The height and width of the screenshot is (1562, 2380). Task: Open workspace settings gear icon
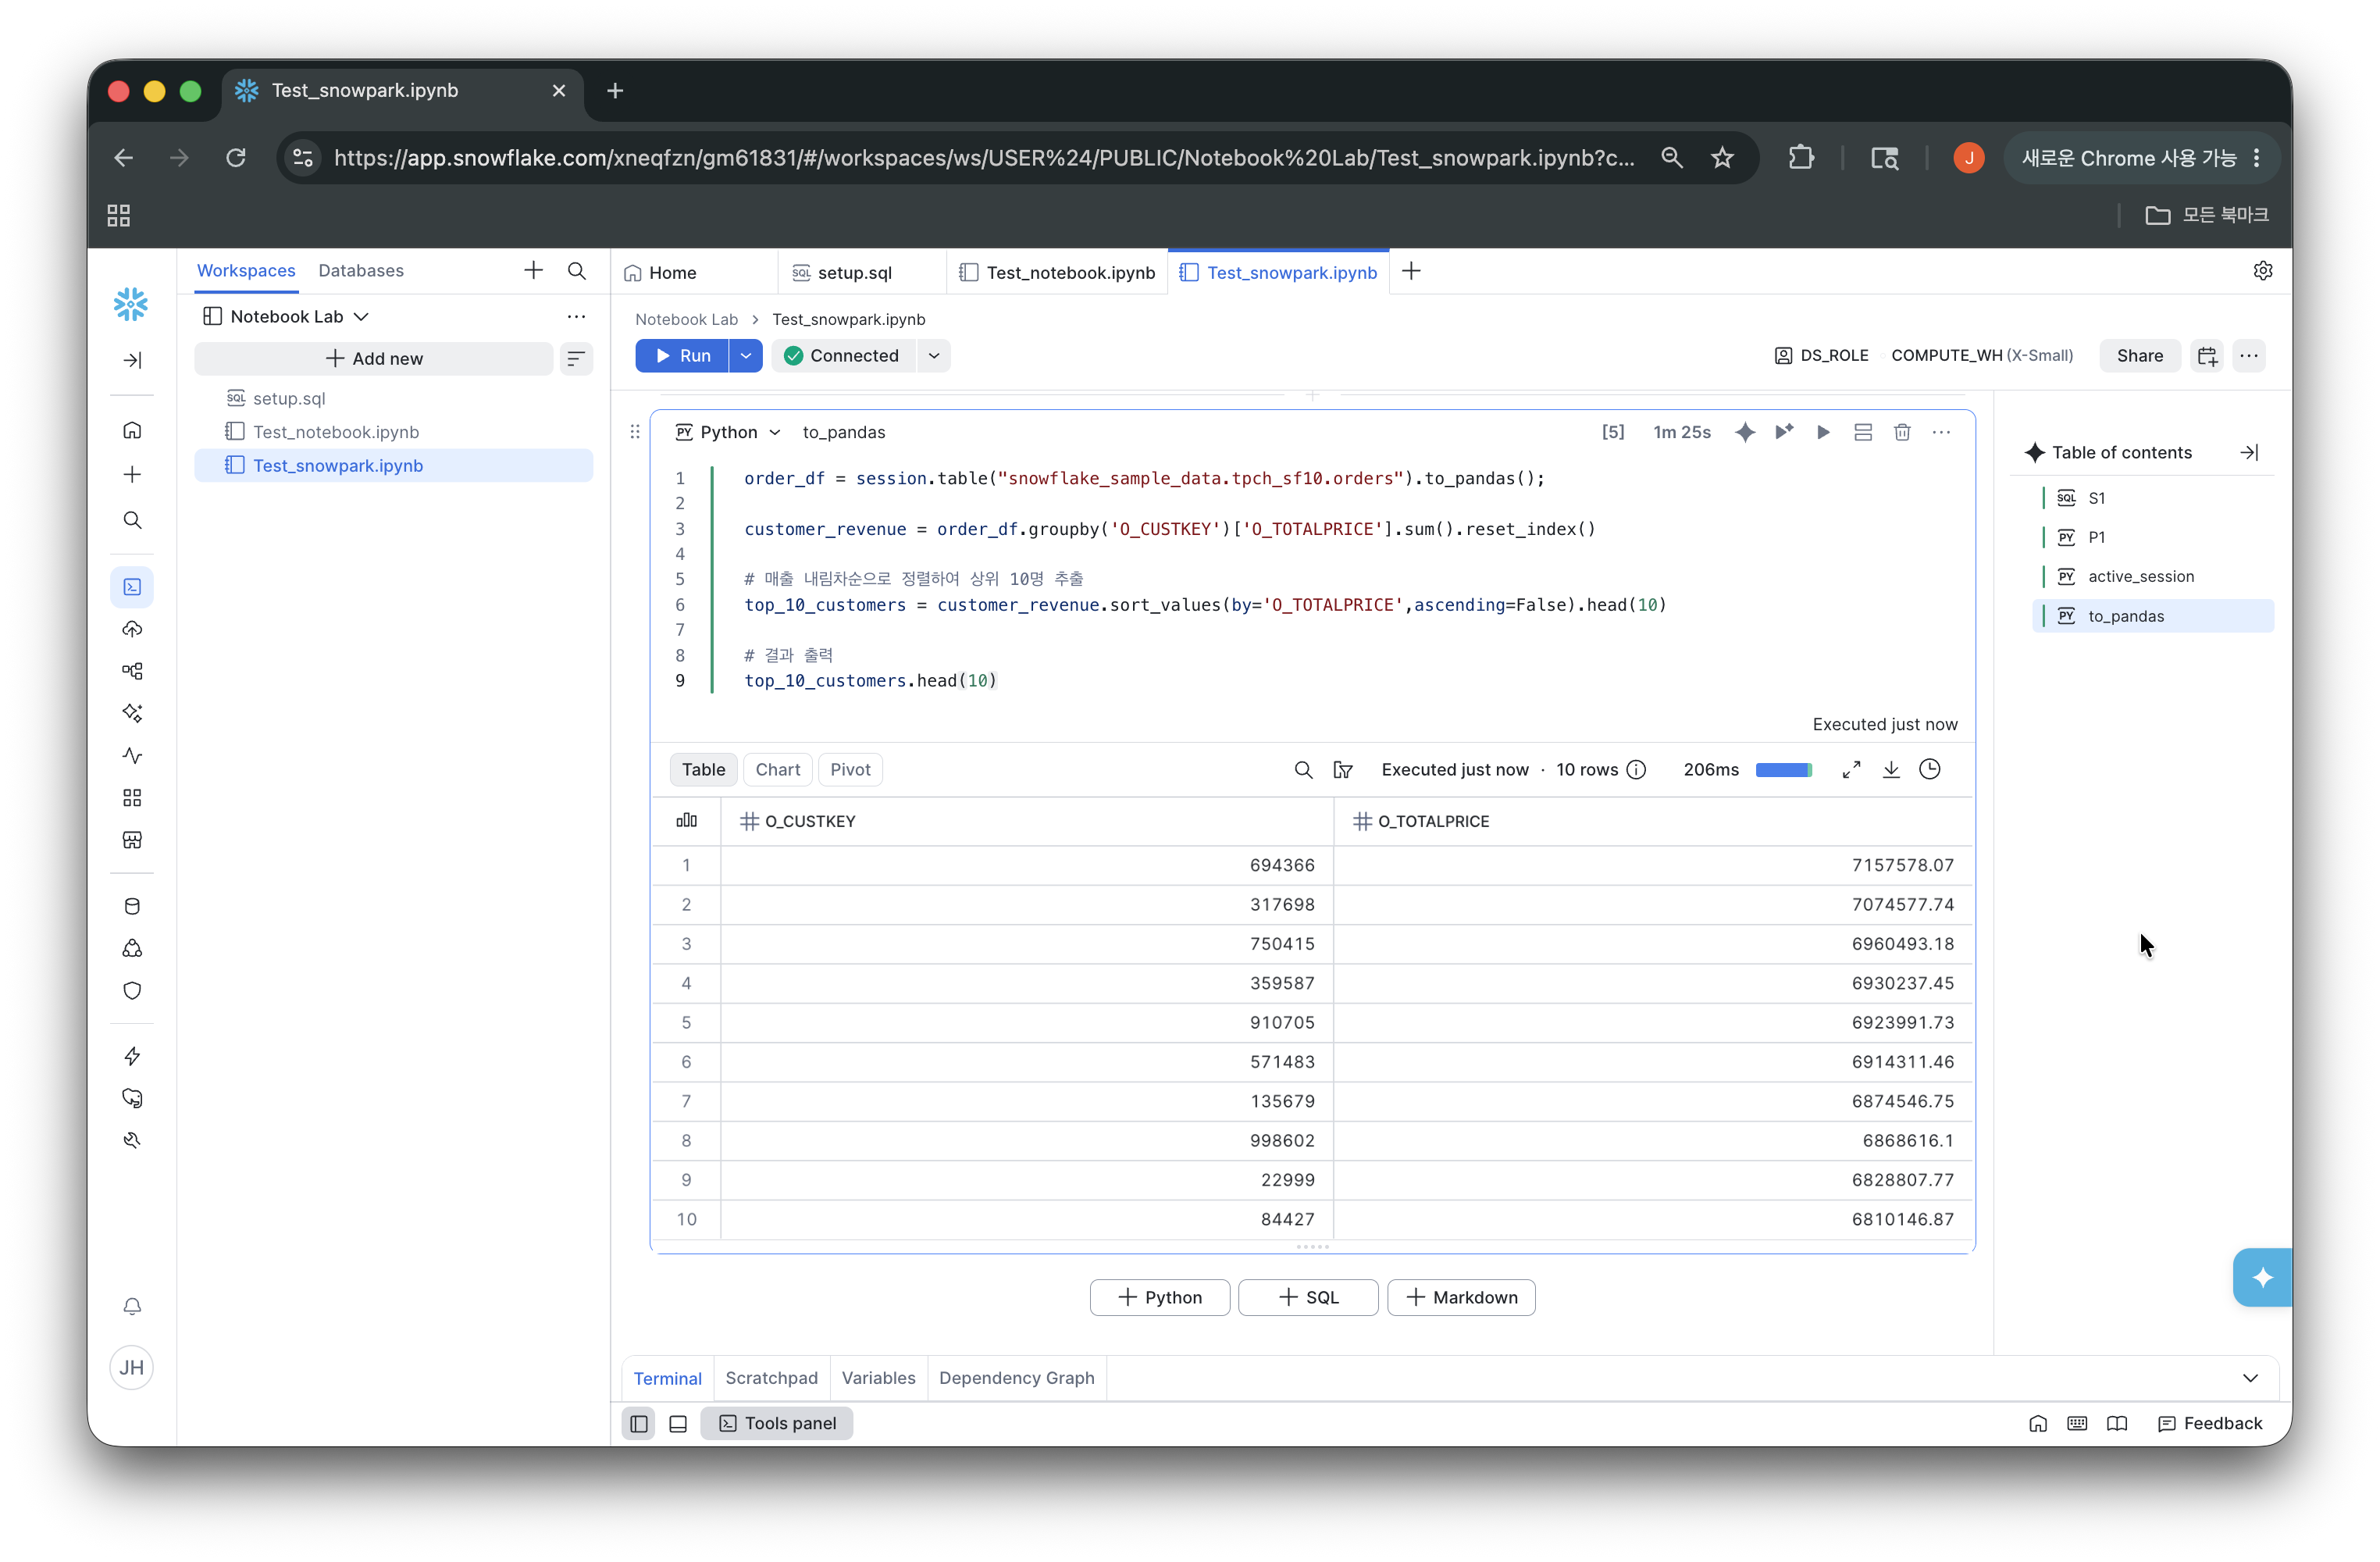[2263, 271]
